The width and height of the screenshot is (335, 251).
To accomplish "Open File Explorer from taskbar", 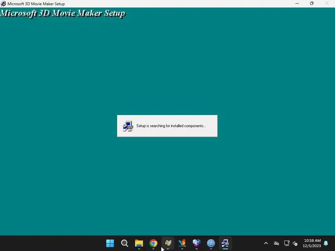I will pos(139,243).
